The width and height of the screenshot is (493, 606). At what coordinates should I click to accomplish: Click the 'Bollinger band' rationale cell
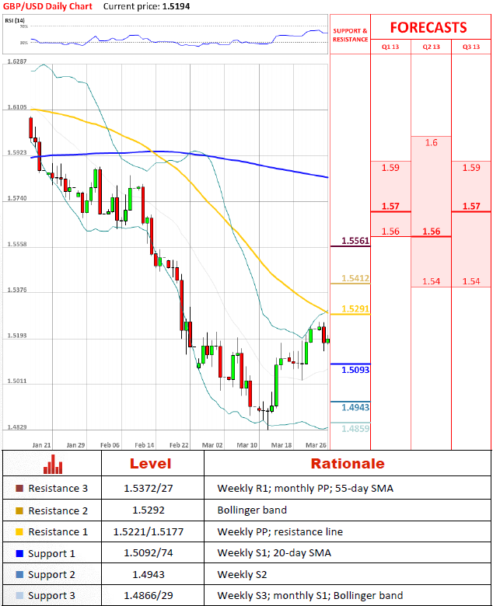tap(252, 510)
